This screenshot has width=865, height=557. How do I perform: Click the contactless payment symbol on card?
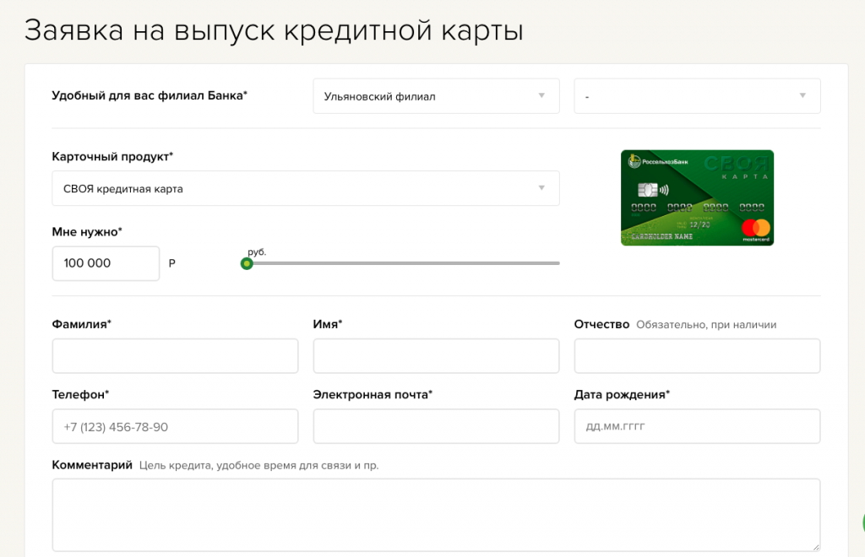[x=664, y=190]
